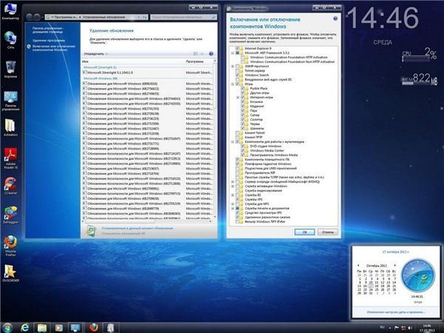Launch Defraggler from the desktop
444x333 pixels.
coord(10,215)
